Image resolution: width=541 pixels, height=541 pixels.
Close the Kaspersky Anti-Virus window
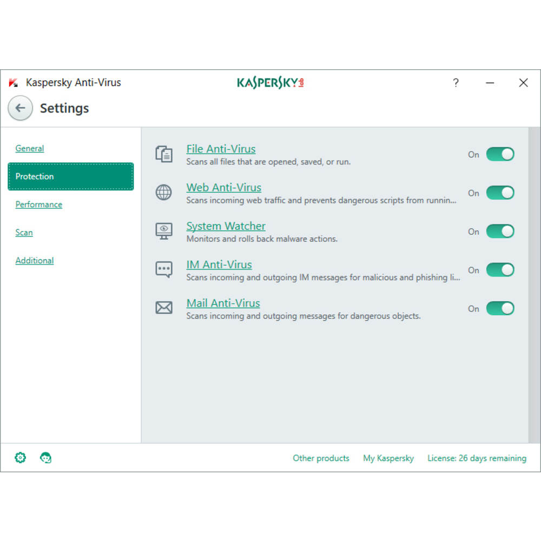[523, 83]
